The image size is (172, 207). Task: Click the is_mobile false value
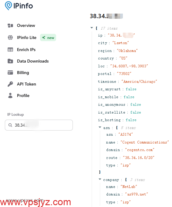pos(129,97)
